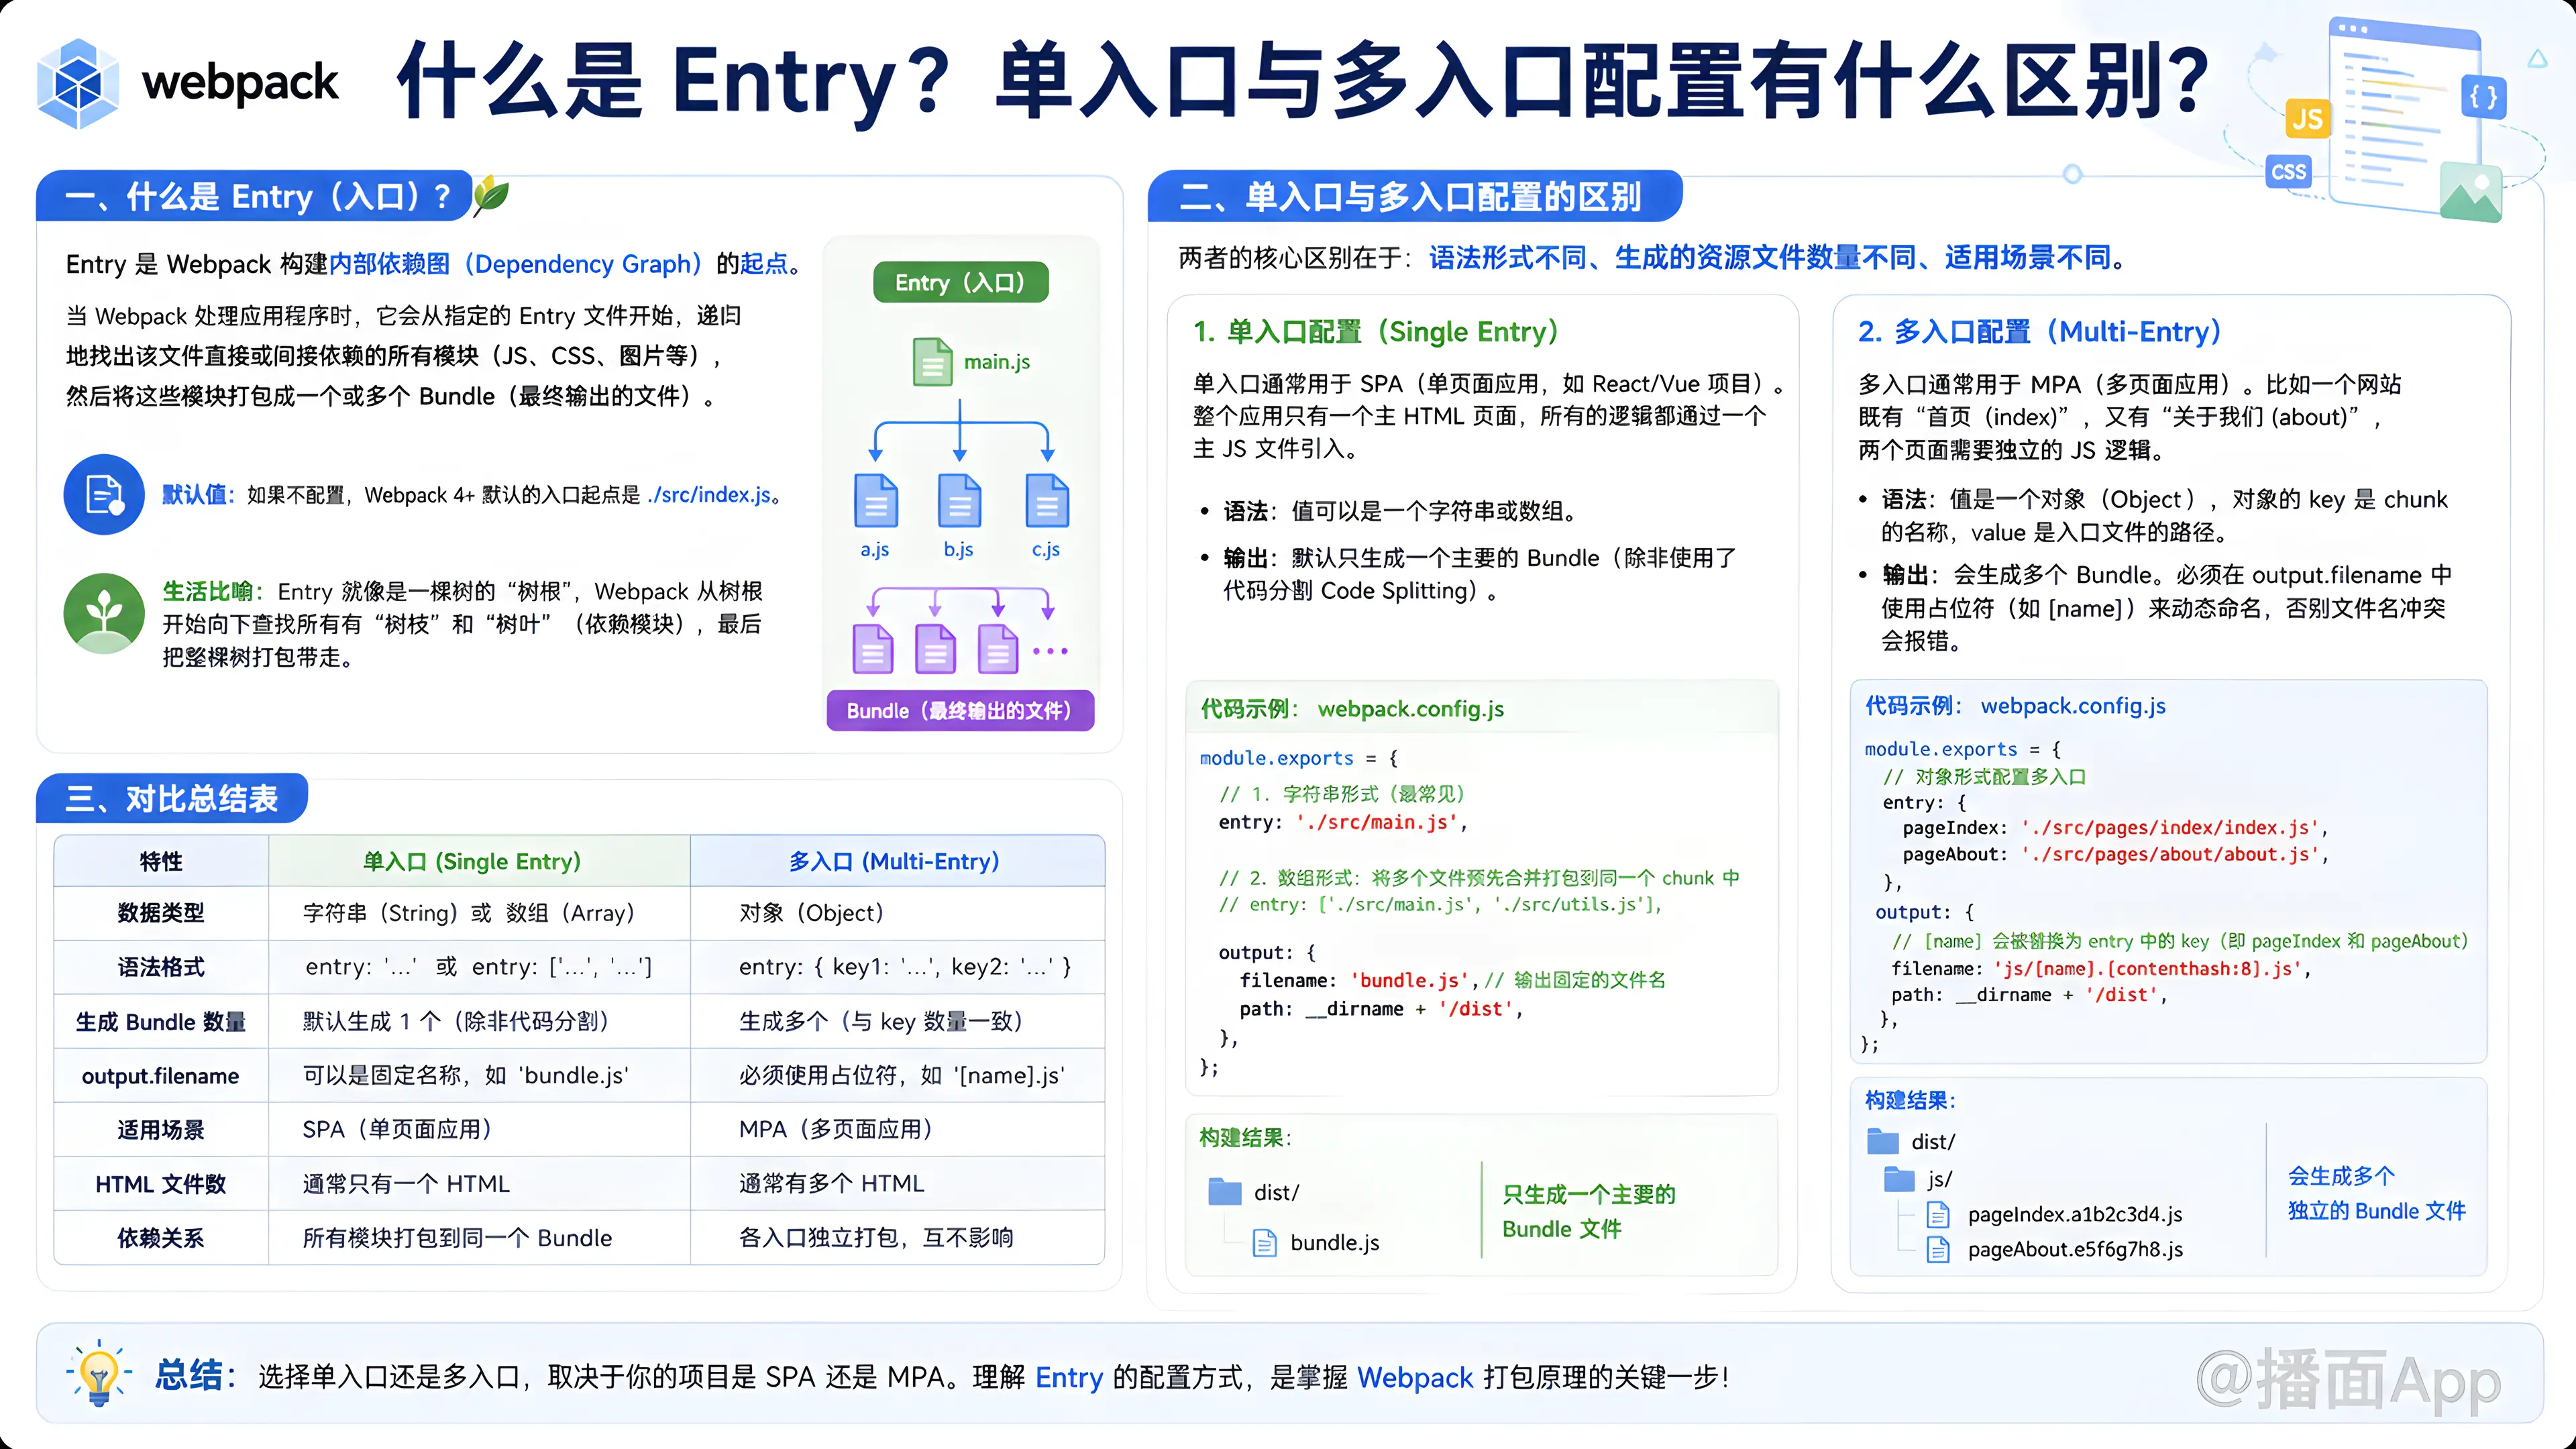The width and height of the screenshot is (2576, 1449).
Task: Click code line pageIndex: './src/pages/index/index.js'
Action: (2115, 828)
